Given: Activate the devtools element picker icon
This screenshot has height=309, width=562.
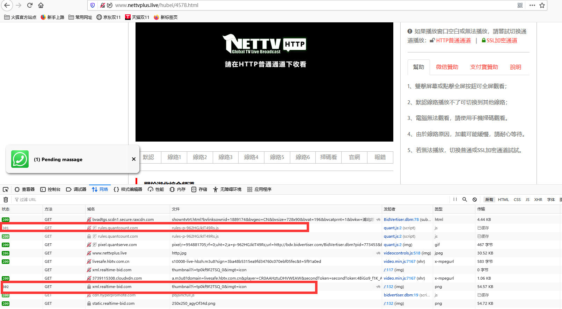Looking at the screenshot, I should point(6,189).
